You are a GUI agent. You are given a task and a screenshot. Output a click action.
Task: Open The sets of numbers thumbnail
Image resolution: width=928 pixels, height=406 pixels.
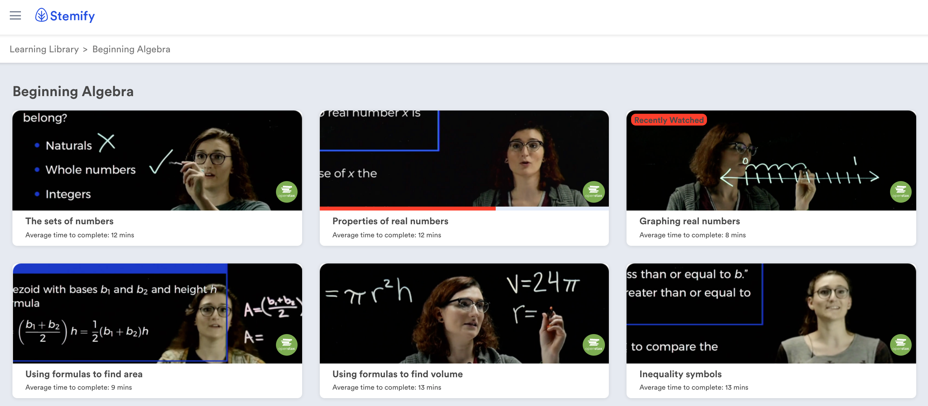click(x=157, y=160)
